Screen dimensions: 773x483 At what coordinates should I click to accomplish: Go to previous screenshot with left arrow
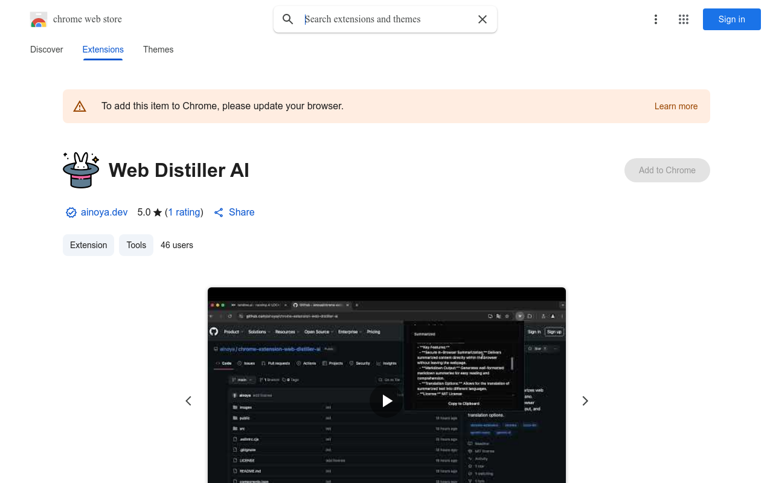pos(188,401)
